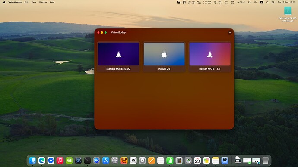Image resolution: width=298 pixels, height=167 pixels.
Task: Open Numbers from the Dock
Action: pyautogui.click(x=170, y=161)
